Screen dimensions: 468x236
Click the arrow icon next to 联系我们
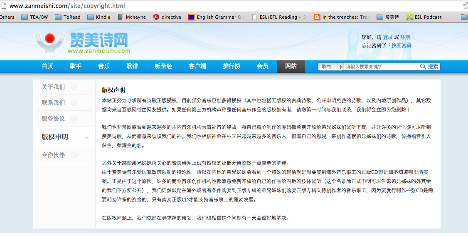(74, 103)
